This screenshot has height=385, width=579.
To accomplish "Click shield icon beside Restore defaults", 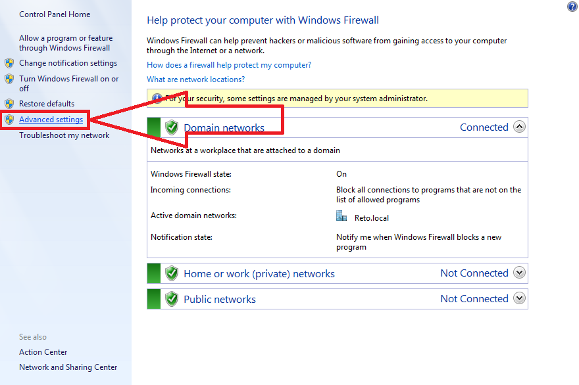I will click(x=9, y=104).
